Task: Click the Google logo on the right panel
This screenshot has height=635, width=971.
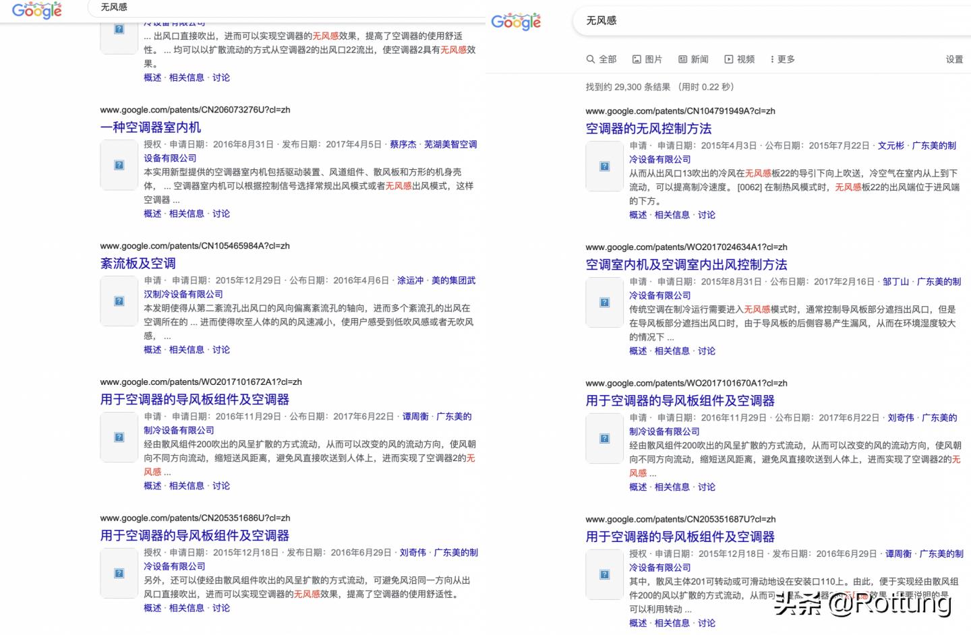Action: click(516, 21)
